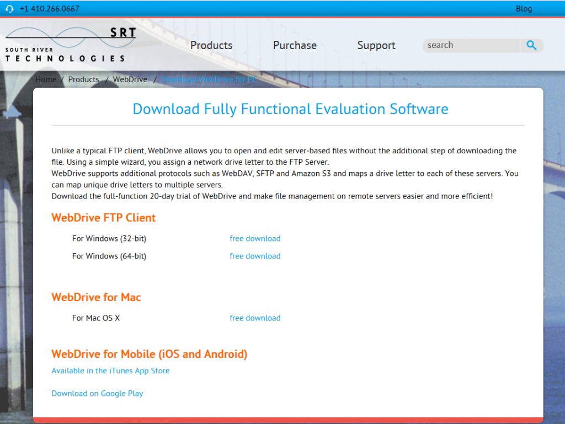Open the Blog link in top bar
This screenshot has height=424, width=565.
524,9
